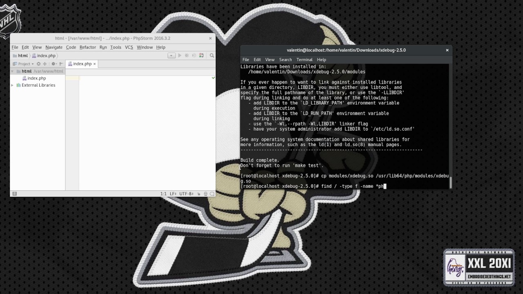Select the index.php editor tab
The width and height of the screenshot is (523, 294).
[82, 64]
